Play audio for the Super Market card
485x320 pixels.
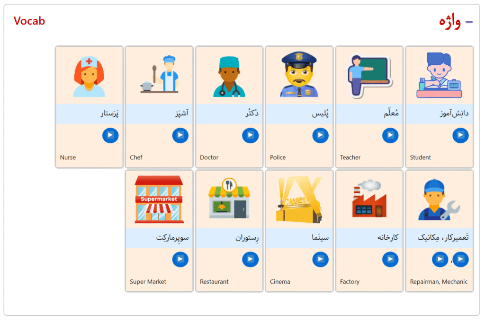(x=180, y=259)
